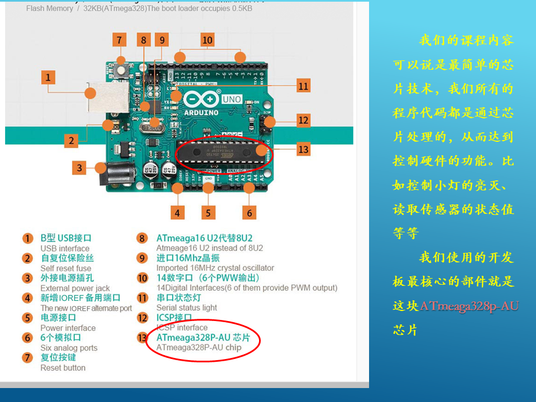Image resolution: width=536 pixels, height=402 pixels.
Task: Click callout box 5 below the board
Action: tap(208, 213)
